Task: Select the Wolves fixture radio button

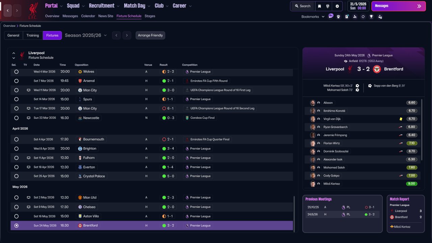Action: click(x=16, y=72)
